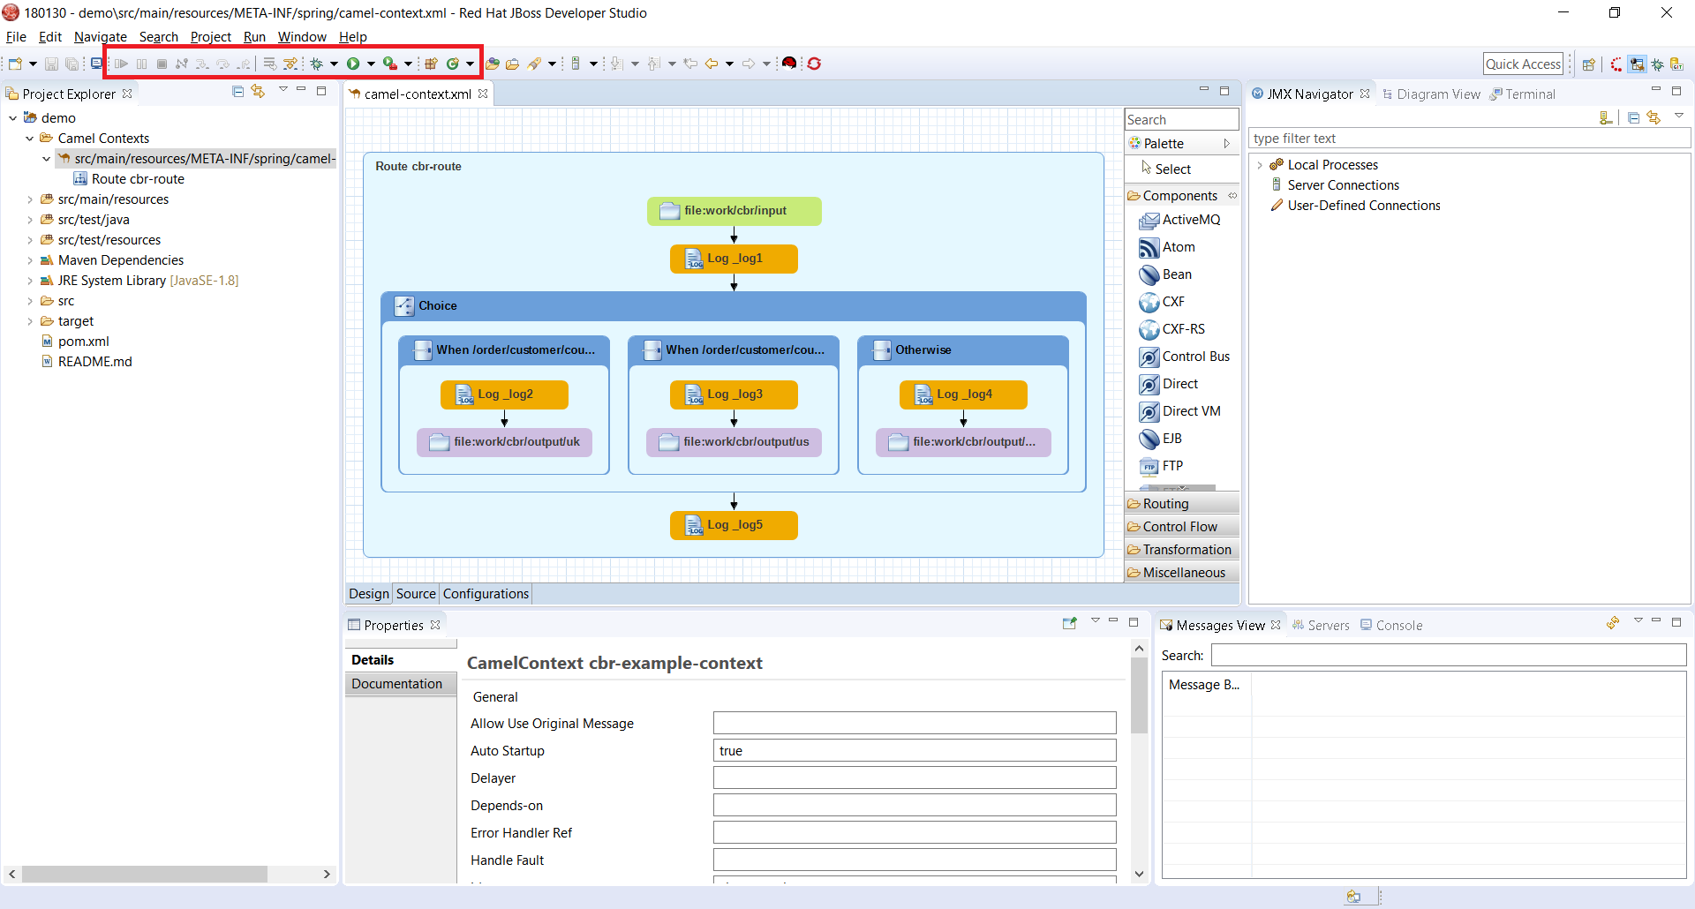Viewport: 1695px width, 909px height.
Task: Switch to the Source tab
Action: click(416, 594)
